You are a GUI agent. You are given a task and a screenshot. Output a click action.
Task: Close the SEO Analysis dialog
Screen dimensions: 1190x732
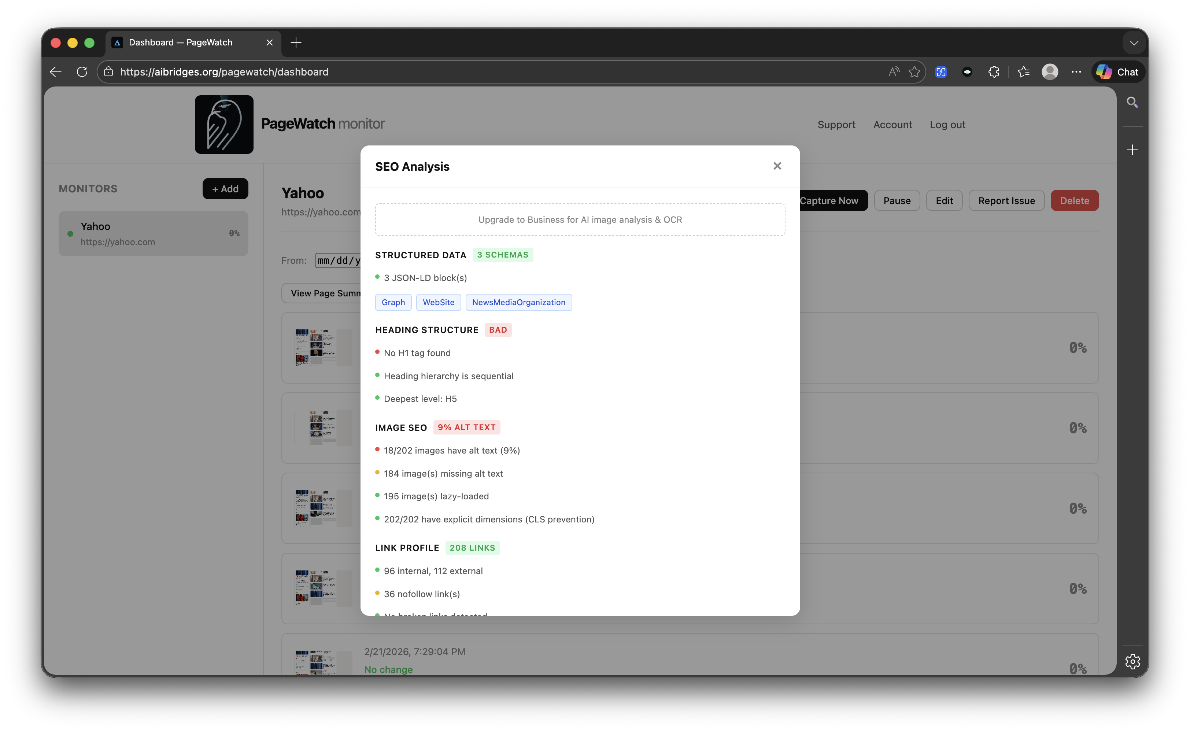(x=777, y=166)
